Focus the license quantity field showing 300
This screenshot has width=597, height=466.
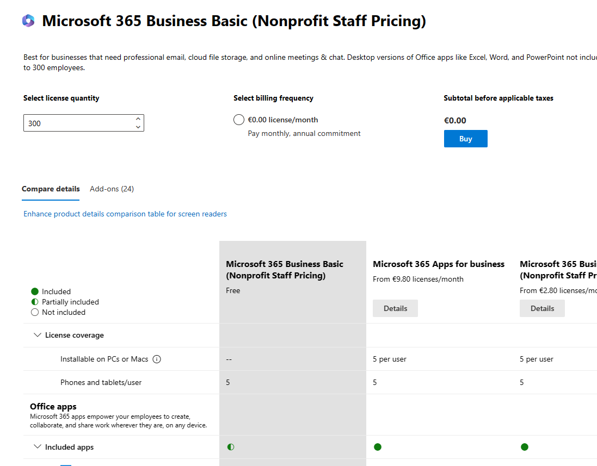76,123
